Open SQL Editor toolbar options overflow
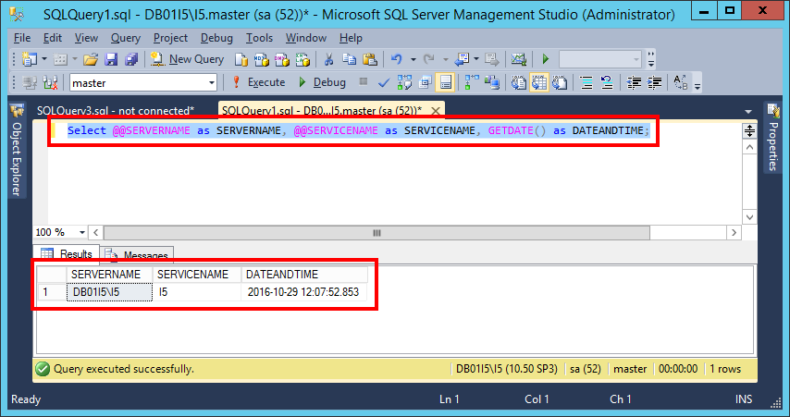Viewport: 790px width, 417px height. [697, 85]
